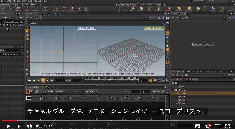Stop playback with orange stop button

43,81
